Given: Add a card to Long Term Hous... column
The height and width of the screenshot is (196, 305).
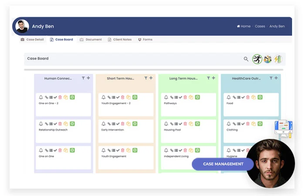Looking at the screenshot, I should coord(213,78).
